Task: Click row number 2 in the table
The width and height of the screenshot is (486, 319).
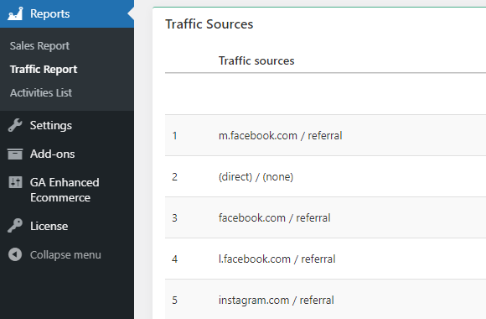Action: pyautogui.click(x=175, y=177)
